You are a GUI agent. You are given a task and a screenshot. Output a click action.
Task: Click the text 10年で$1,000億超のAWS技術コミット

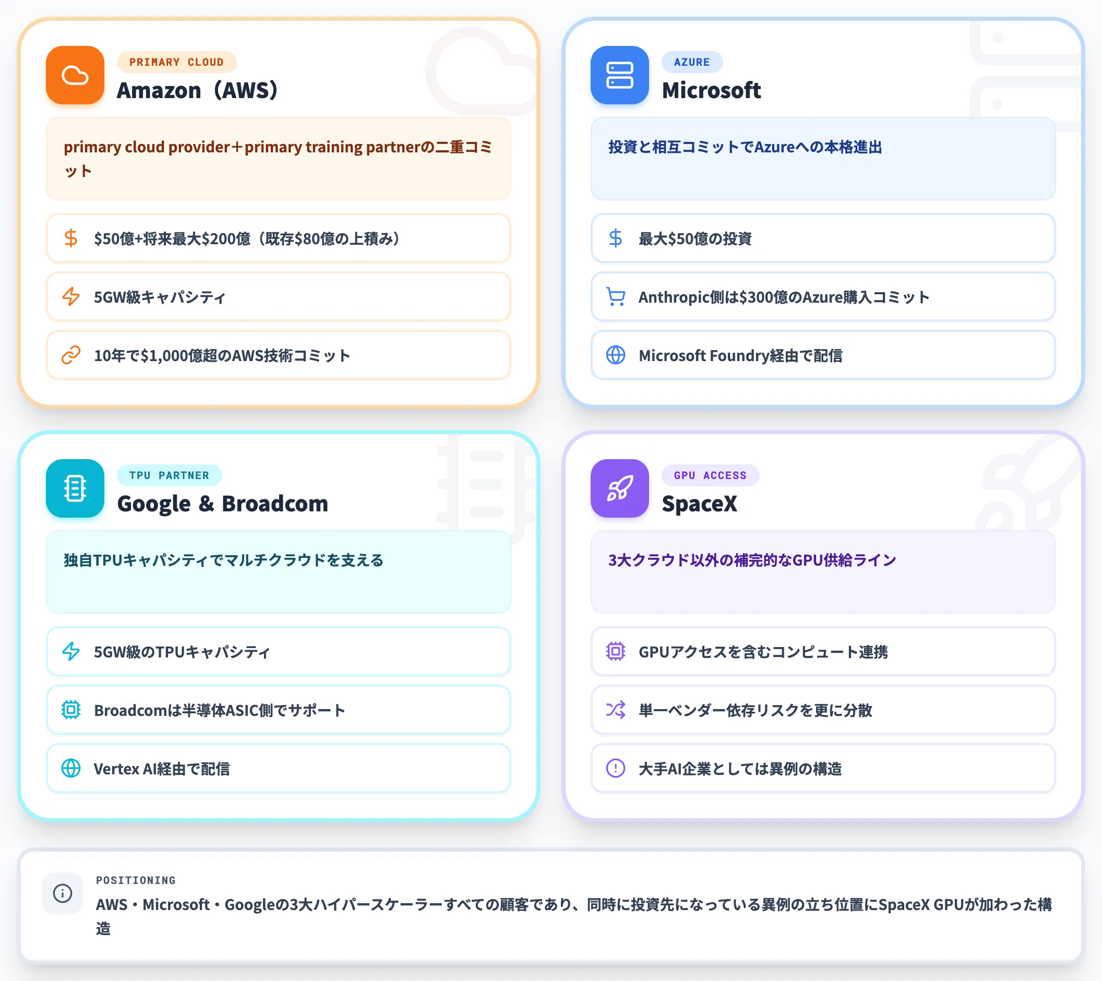click(x=222, y=355)
